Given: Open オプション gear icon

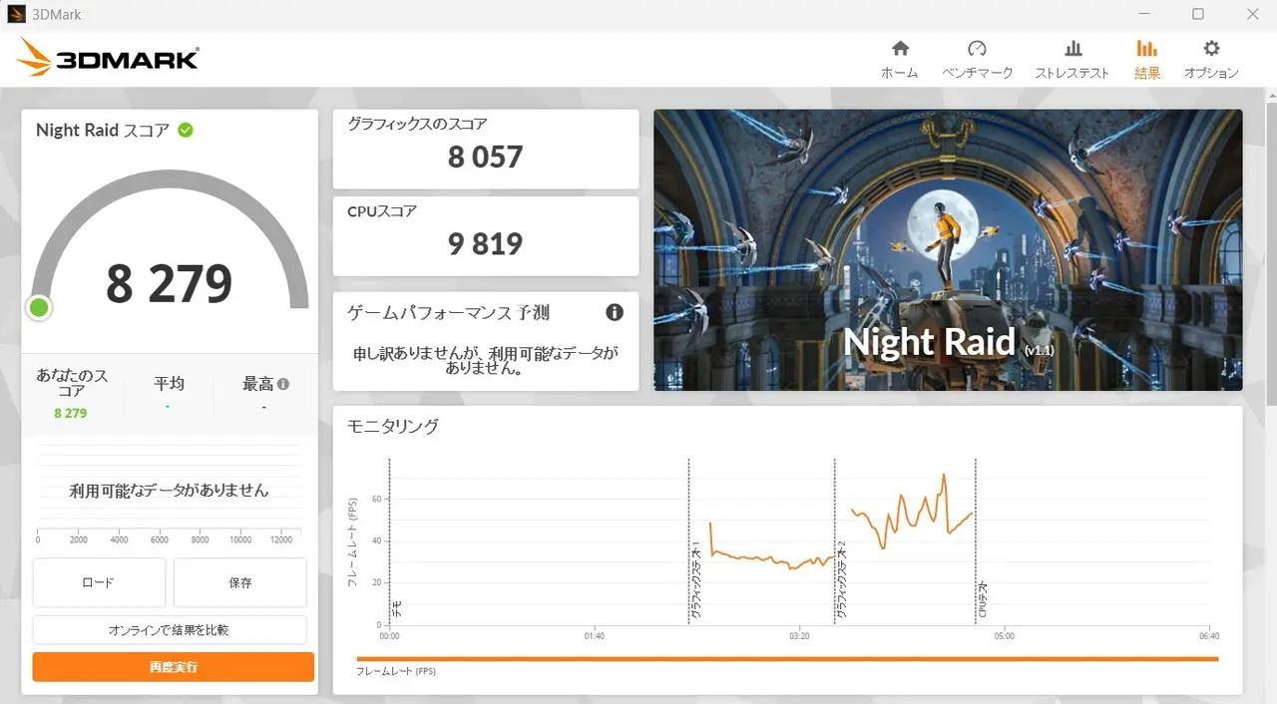Looking at the screenshot, I should (x=1211, y=49).
